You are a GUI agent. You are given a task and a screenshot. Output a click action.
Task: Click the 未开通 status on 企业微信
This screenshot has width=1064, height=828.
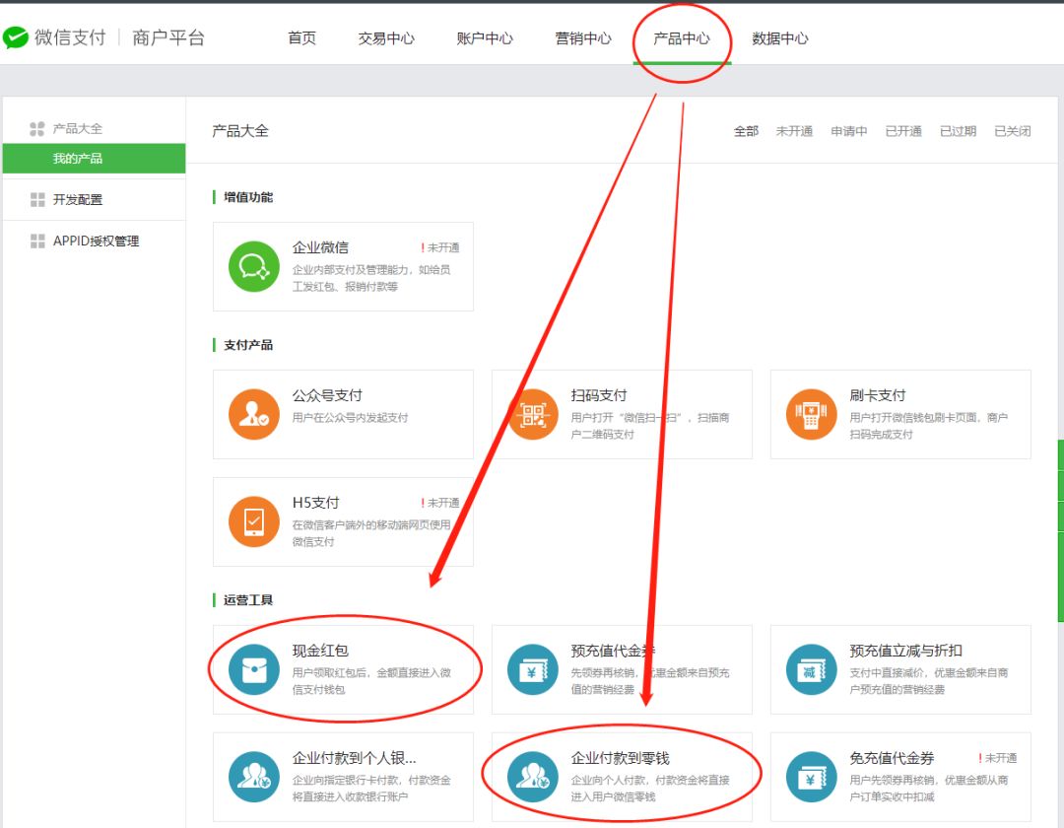439,247
